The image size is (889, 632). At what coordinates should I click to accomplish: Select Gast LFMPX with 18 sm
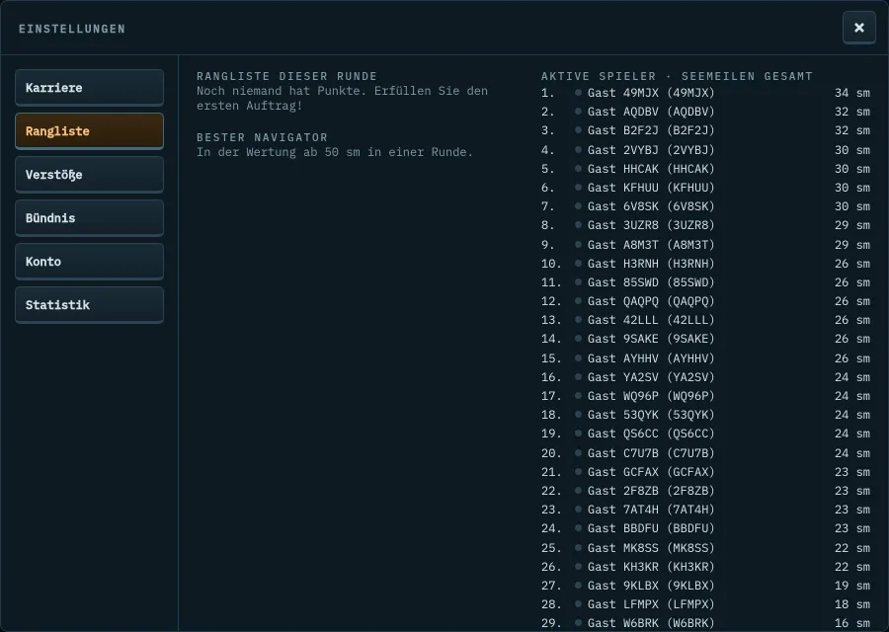point(705,604)
